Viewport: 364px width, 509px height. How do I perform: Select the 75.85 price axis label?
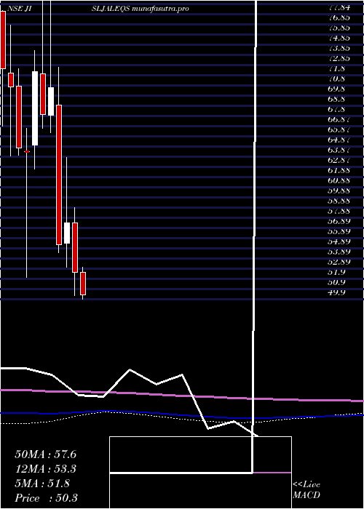pyautogui.click(x=339, y=28)
